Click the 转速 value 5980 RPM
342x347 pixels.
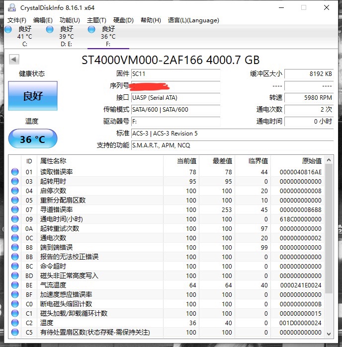coord(309,98)
